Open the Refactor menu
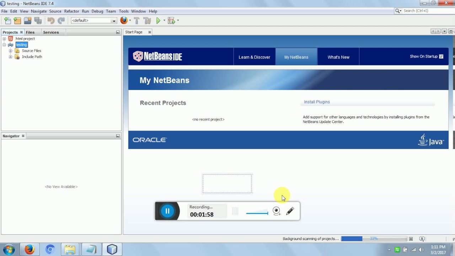 pos(71,11)
